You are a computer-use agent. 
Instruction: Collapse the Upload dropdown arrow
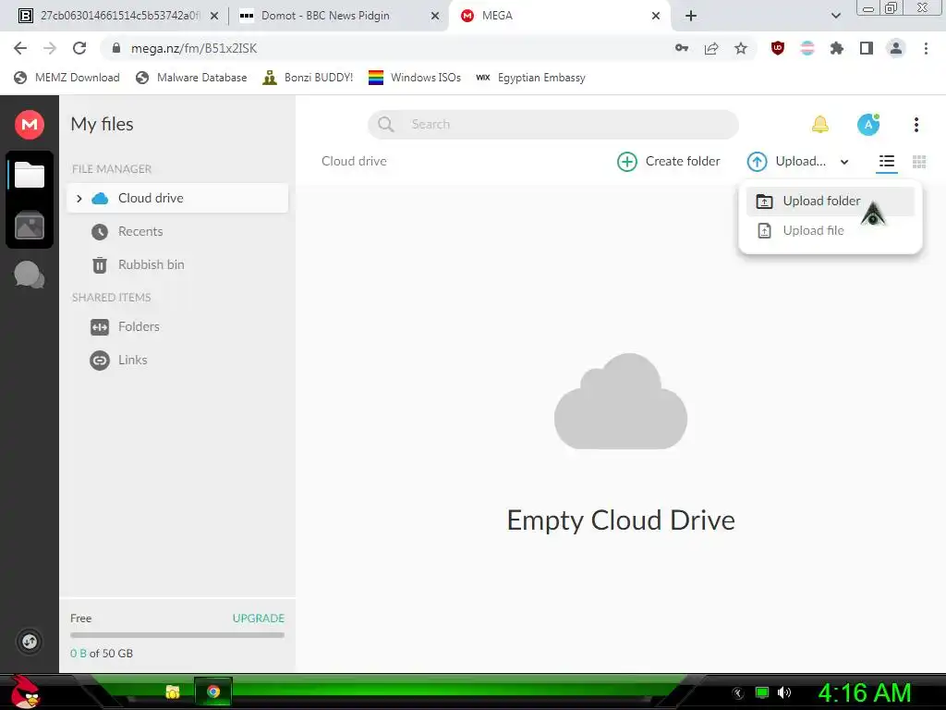click(x=844, y=162)
